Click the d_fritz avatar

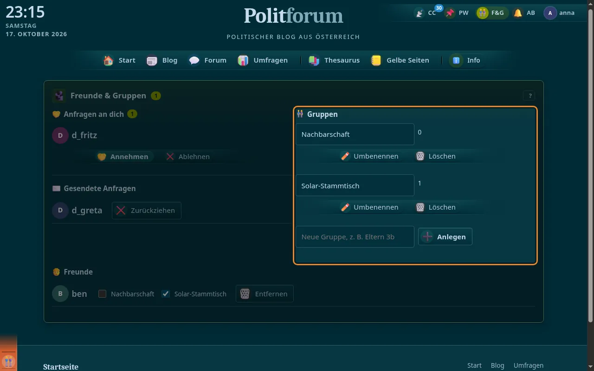tap(60, 135)
